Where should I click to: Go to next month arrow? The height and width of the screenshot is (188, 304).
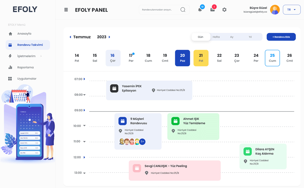109,37
